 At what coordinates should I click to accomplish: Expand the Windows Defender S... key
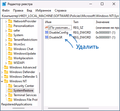[x=2, y=77]
